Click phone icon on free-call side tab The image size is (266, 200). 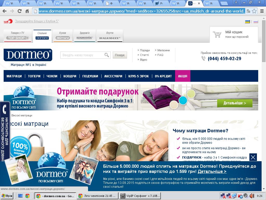click(x=5, y=109)
